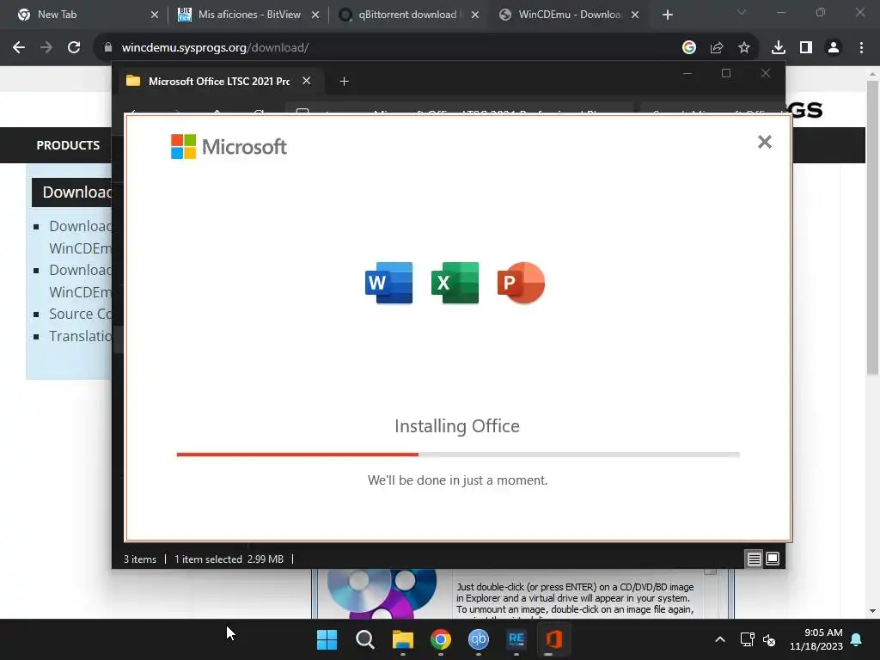This screenshot has width=880, height=660.
Task: Open a new Chrome tab
Action: point(667,15)
